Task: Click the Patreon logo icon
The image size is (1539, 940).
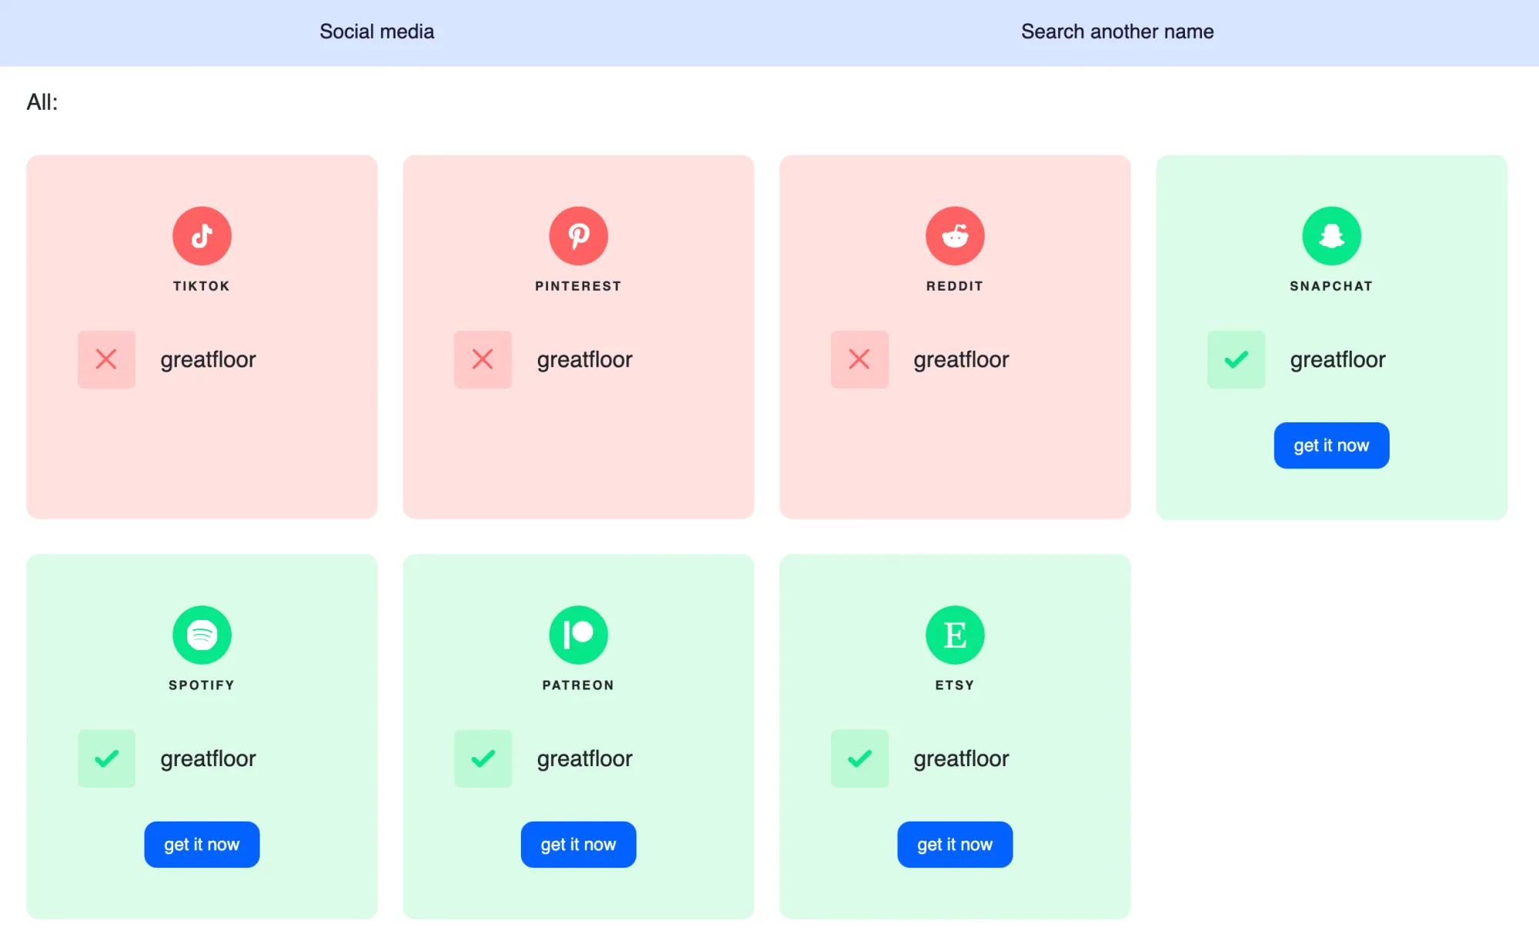Action: (x=578, y=635)
